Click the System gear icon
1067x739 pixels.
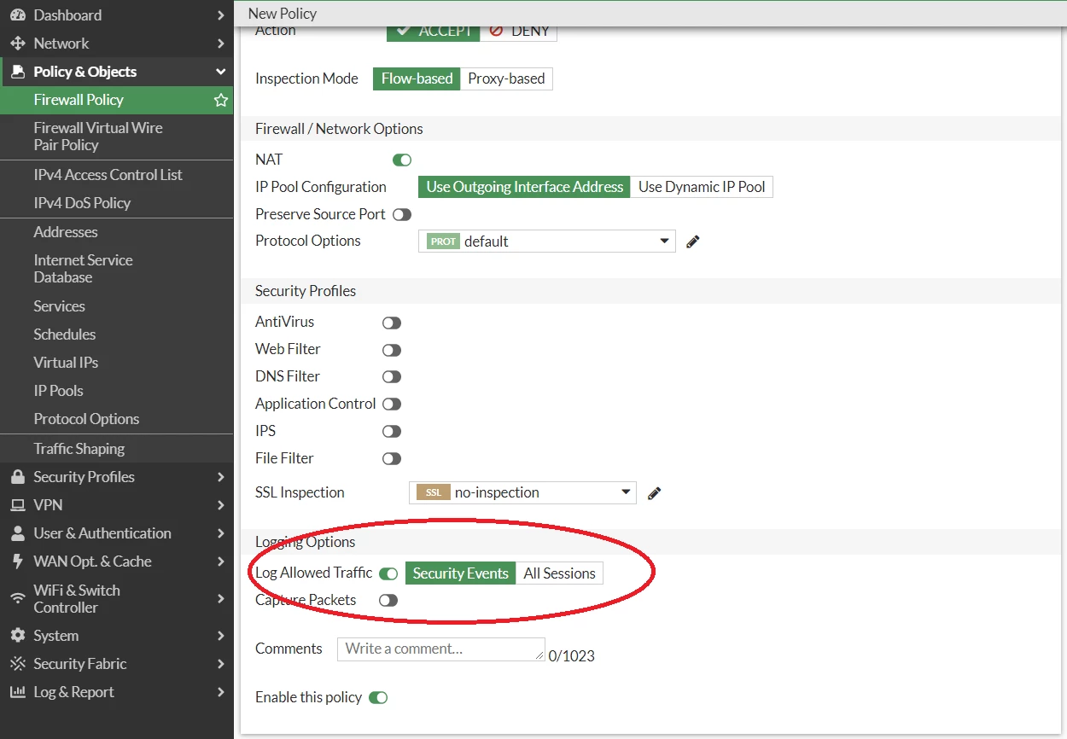[18, 636]
